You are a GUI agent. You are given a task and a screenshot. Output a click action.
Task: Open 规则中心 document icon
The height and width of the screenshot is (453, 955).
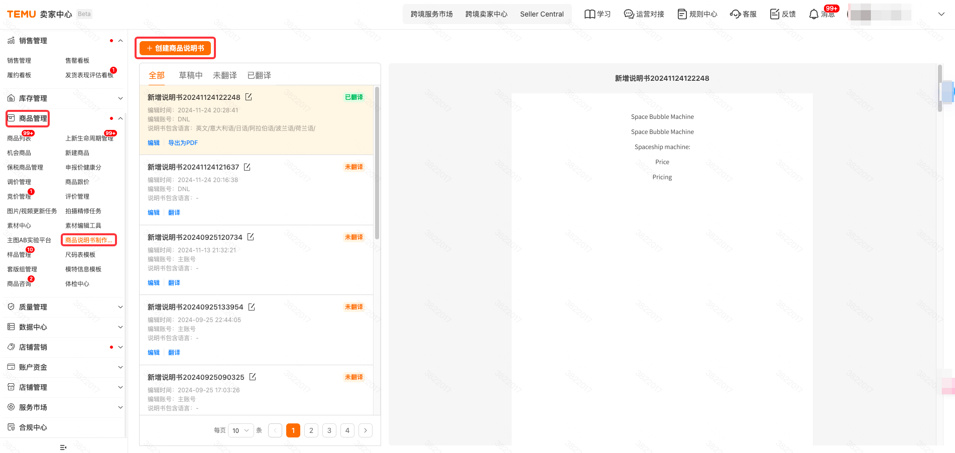click(x=682, y=14)
